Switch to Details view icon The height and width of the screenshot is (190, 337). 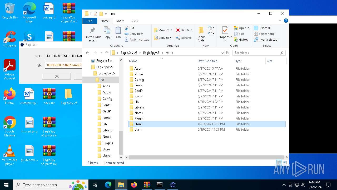(x=279, y=163)
